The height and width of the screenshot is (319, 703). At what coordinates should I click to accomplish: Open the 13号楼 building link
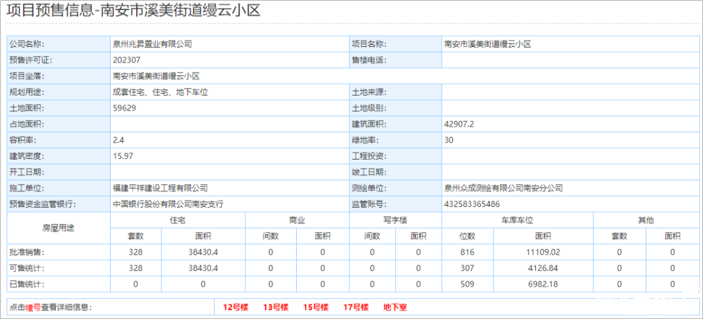[x=275, y=307]
